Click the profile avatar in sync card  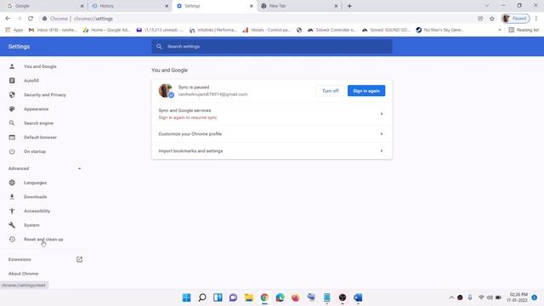coord(166,91)
